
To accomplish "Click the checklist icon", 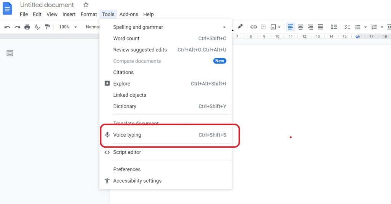I will point(347,27).
